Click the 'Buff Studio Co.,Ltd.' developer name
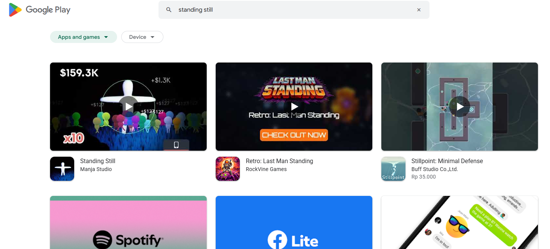Image resolution: width=550 pixels, height=249 pixels. (434, 169)
